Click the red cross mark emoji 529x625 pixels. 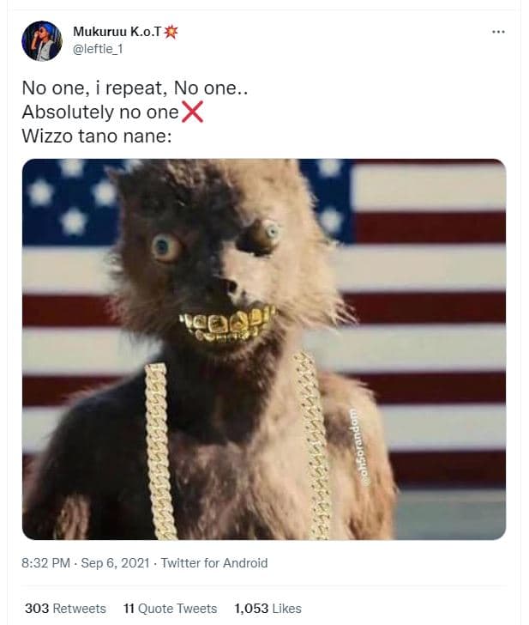192,112
